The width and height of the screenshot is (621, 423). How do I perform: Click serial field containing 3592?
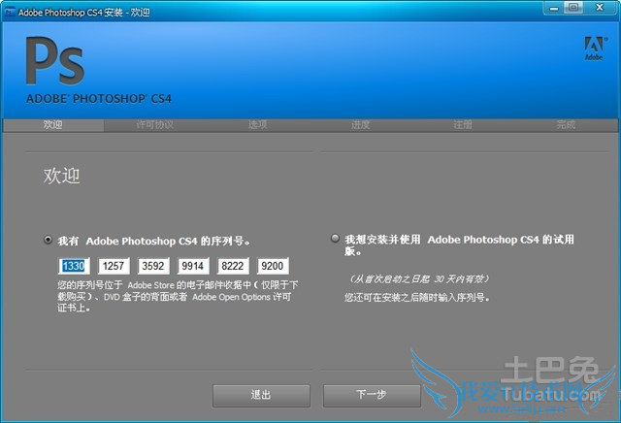153,266
